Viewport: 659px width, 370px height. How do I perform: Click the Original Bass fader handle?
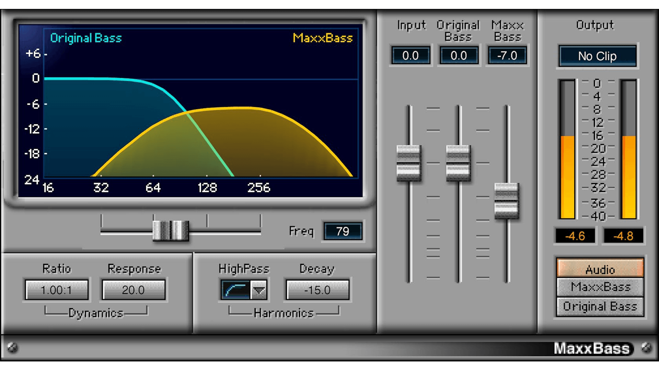pos(458,163)
